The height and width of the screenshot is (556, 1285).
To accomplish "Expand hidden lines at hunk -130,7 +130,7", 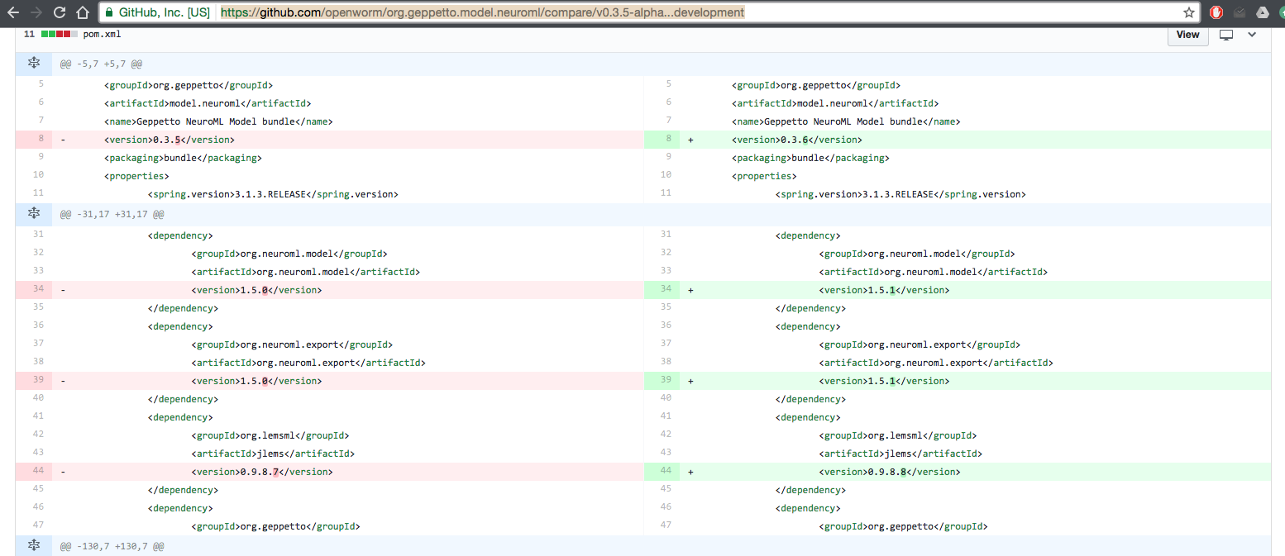I will tap(33, 546).
